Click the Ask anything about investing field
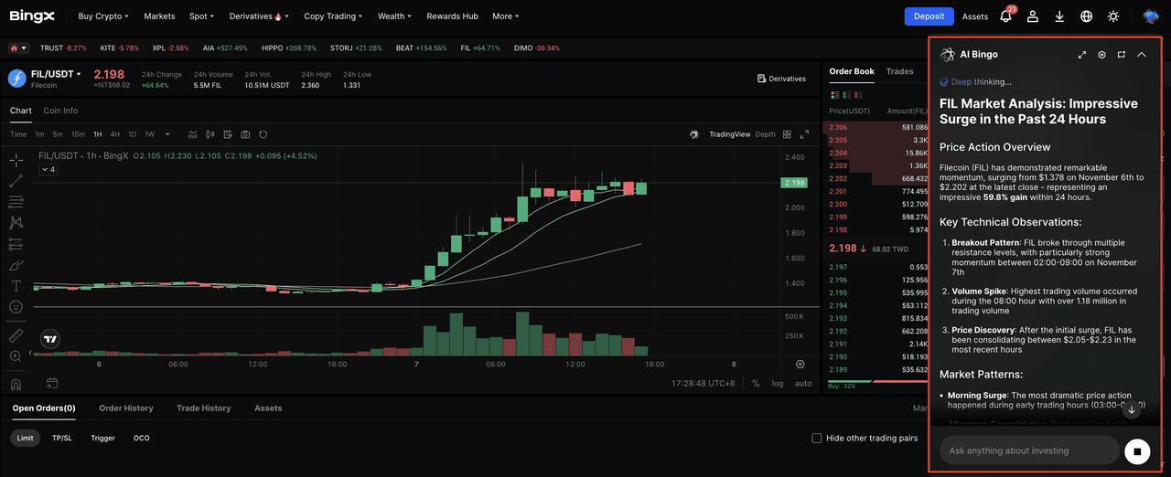This screenshot has height=477, width=1171. tap(1029, 450)
